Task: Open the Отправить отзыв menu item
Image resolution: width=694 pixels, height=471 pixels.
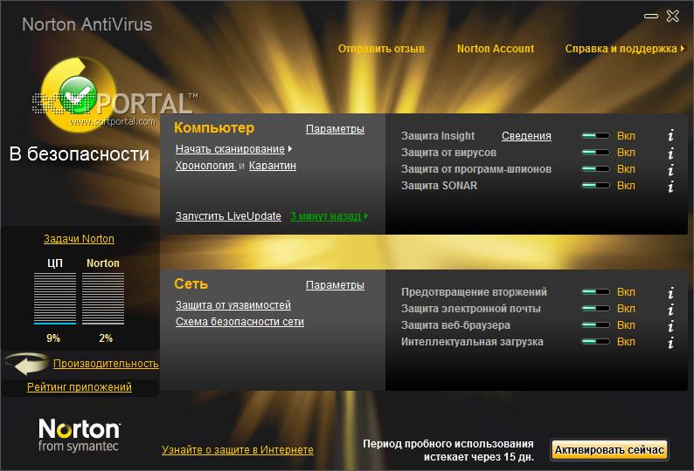Action: coord(381,49)
